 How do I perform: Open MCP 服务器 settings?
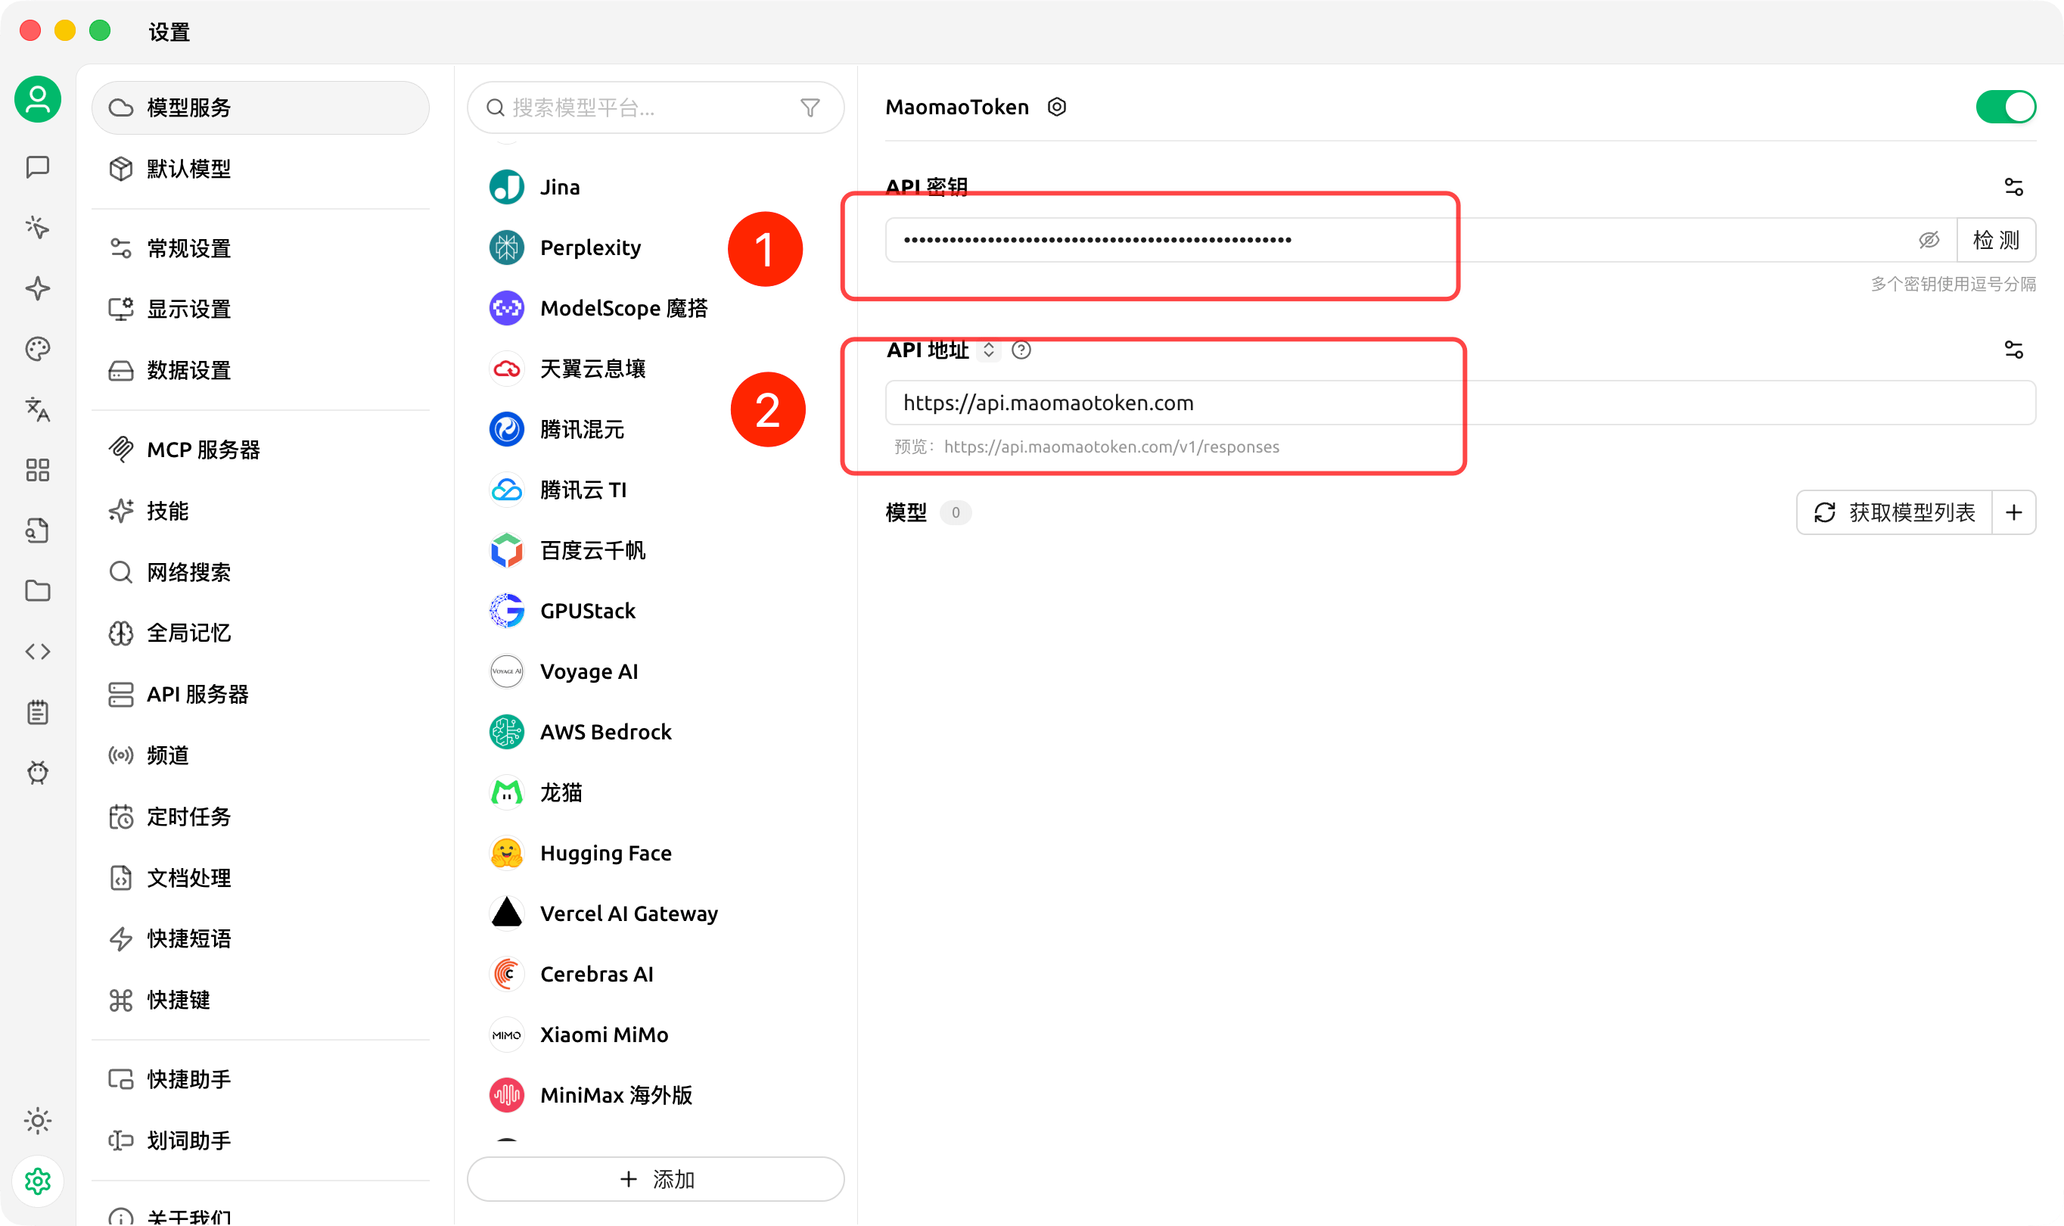point(260,450)
